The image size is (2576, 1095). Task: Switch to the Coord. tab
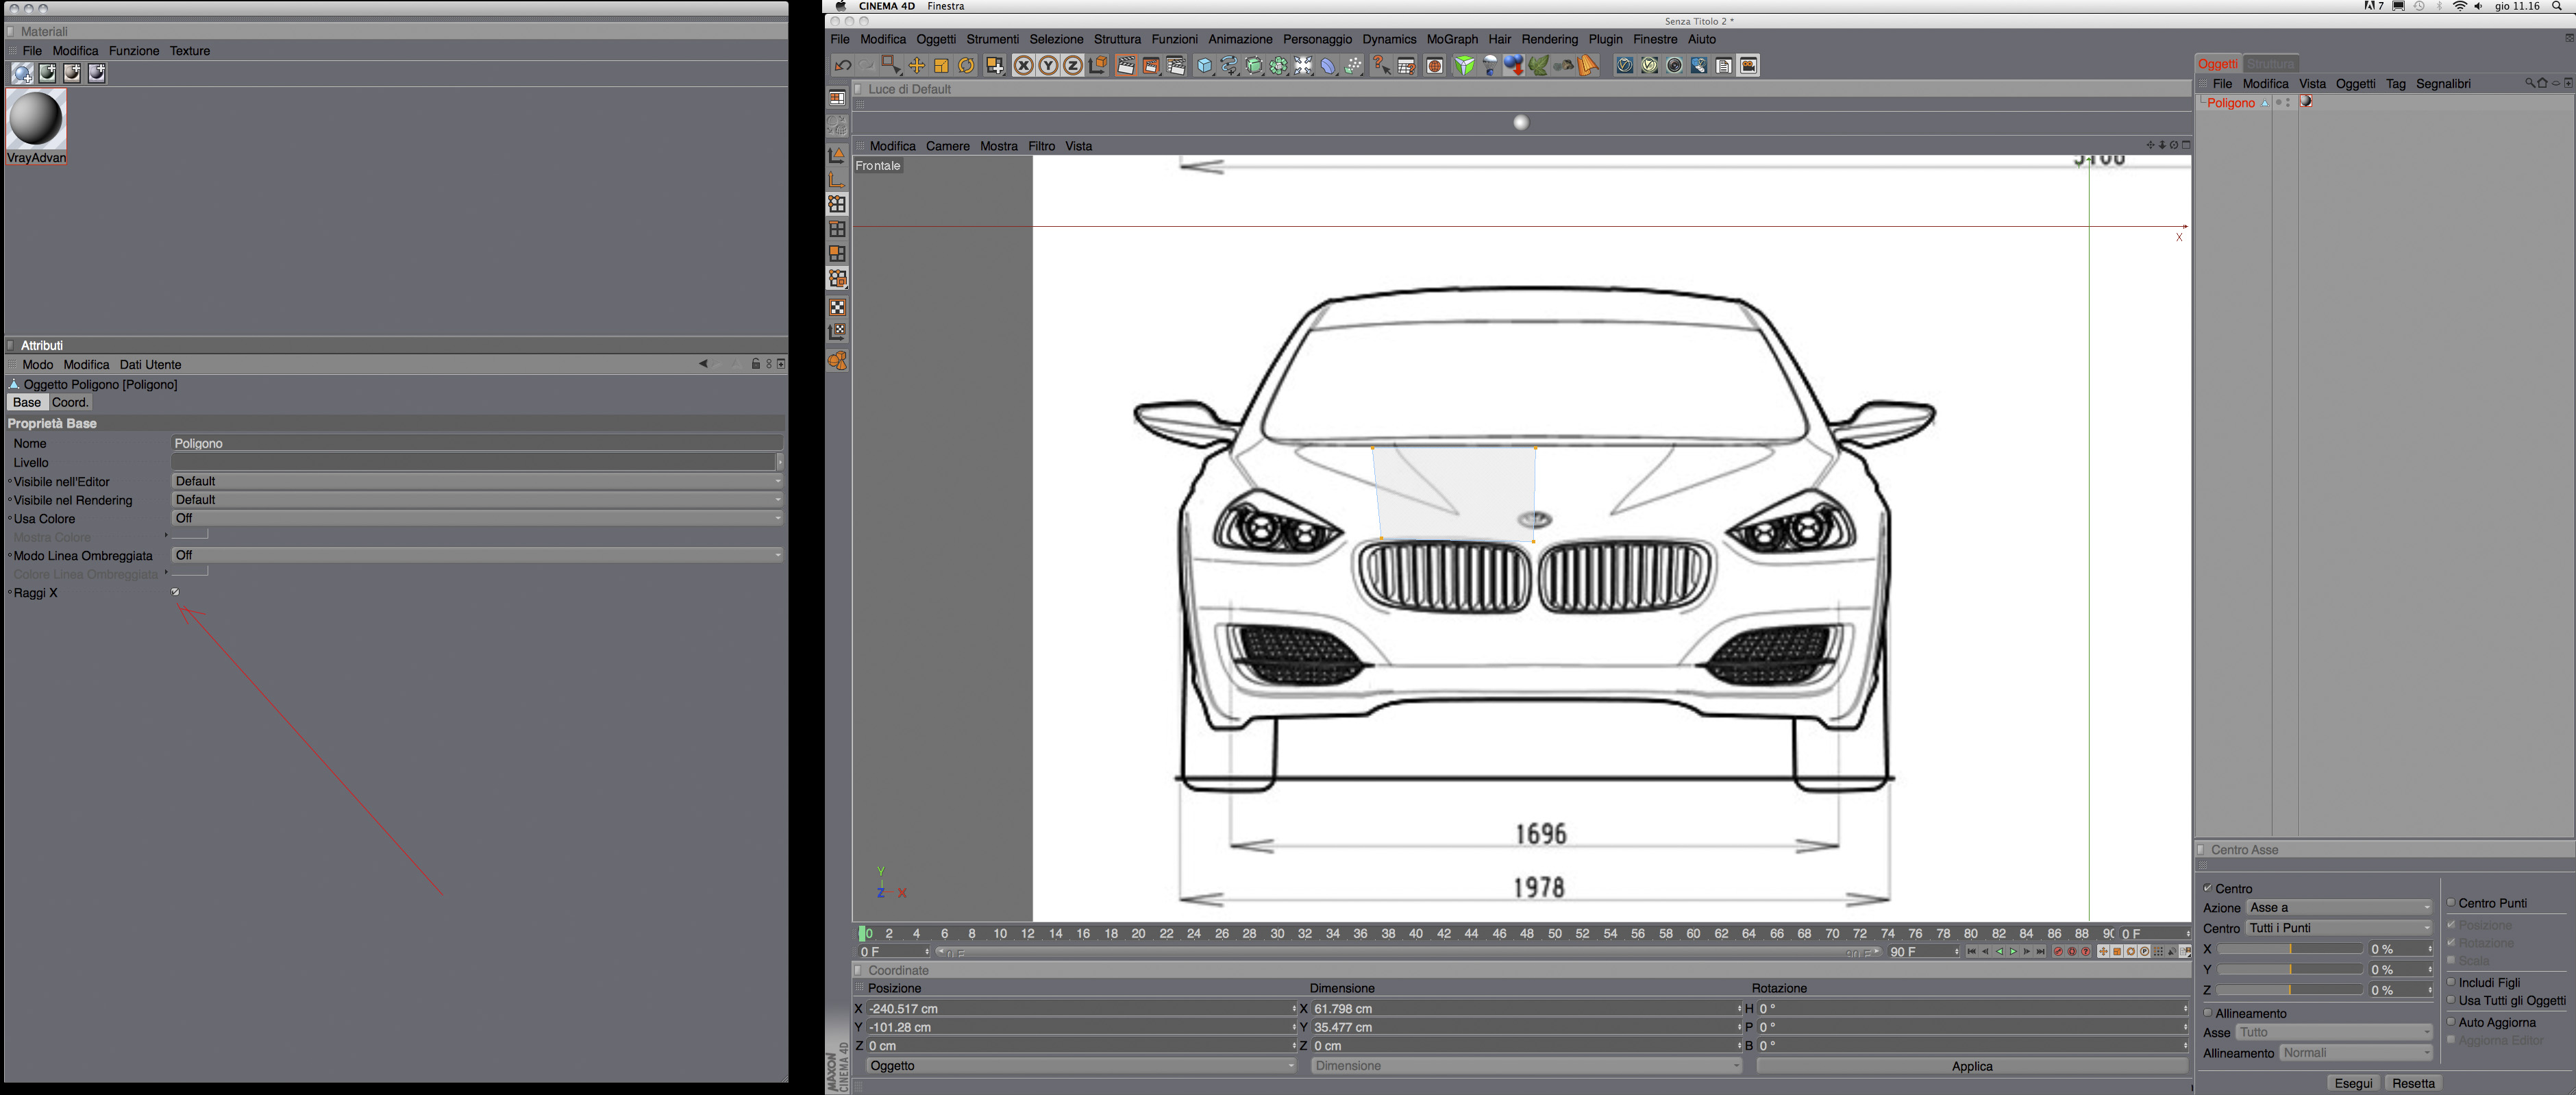70,402
